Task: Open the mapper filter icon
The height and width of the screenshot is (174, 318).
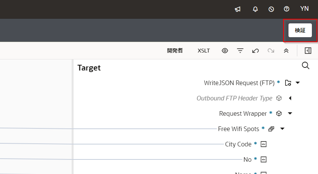Action: click(x=240, y=51)
